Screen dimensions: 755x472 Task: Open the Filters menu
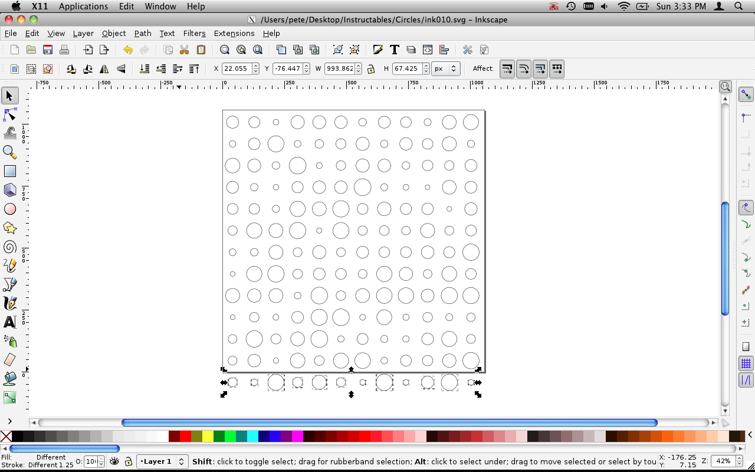pos(194,33)
